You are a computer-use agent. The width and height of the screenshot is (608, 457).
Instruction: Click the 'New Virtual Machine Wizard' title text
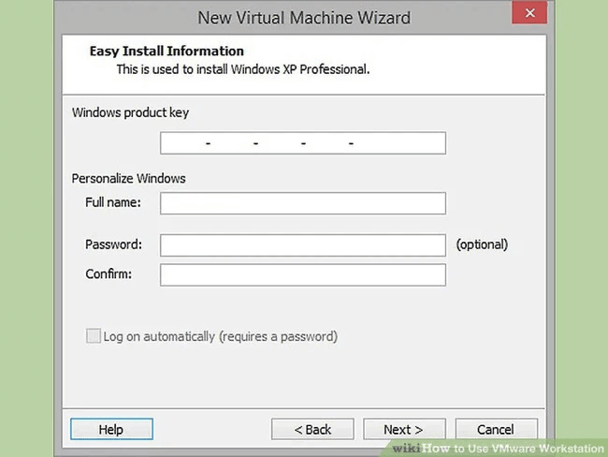(x=304, y=18)
